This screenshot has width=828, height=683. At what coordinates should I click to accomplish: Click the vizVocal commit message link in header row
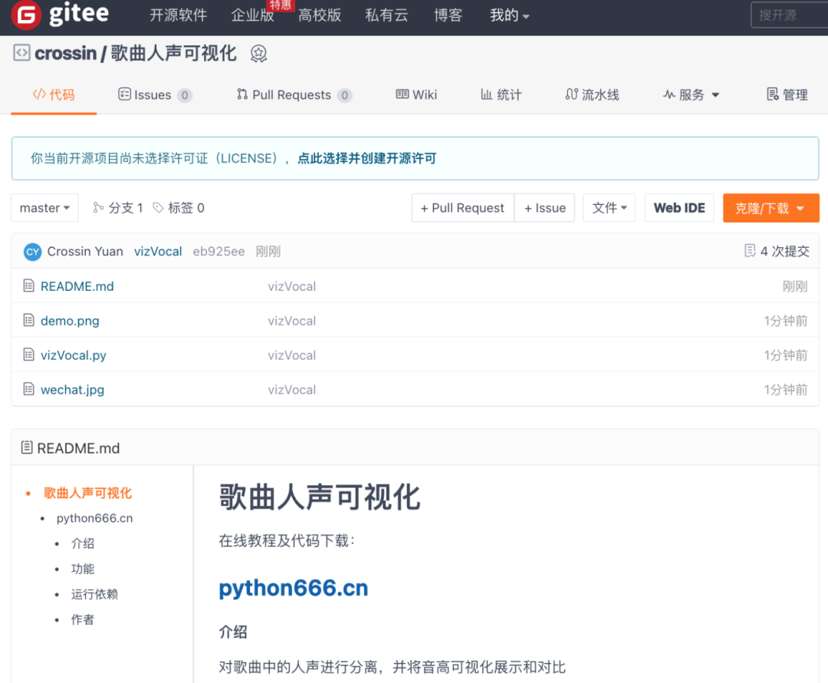158,251
